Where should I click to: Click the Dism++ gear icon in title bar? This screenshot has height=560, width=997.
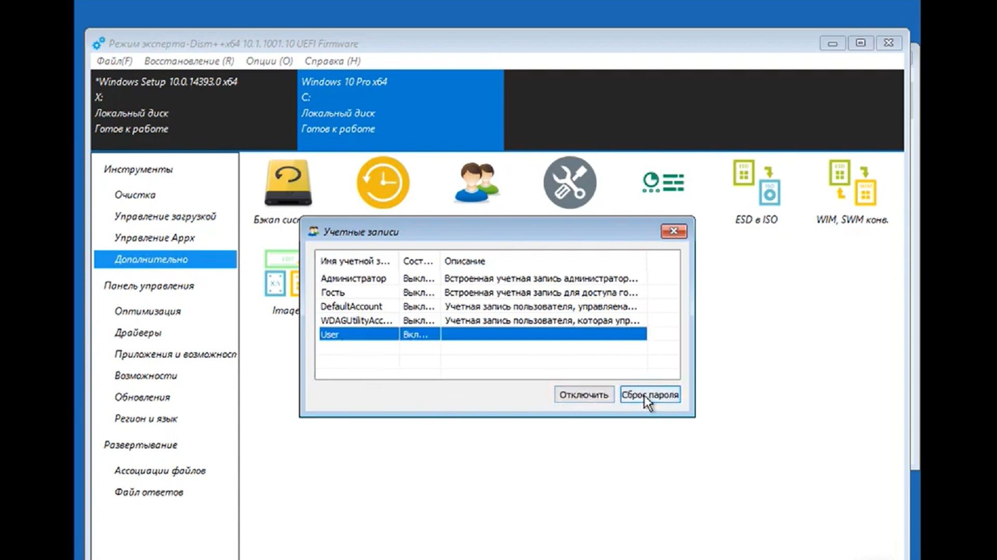(x=99, y=44)
